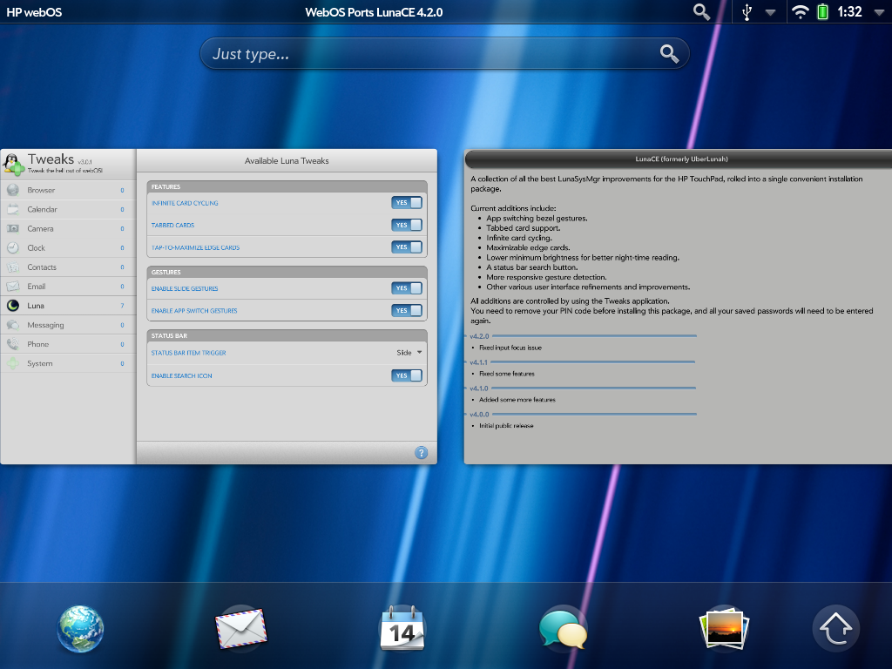Click the Enable App Switch Gestures label
892x669 pixels.
tap(194, 311)
